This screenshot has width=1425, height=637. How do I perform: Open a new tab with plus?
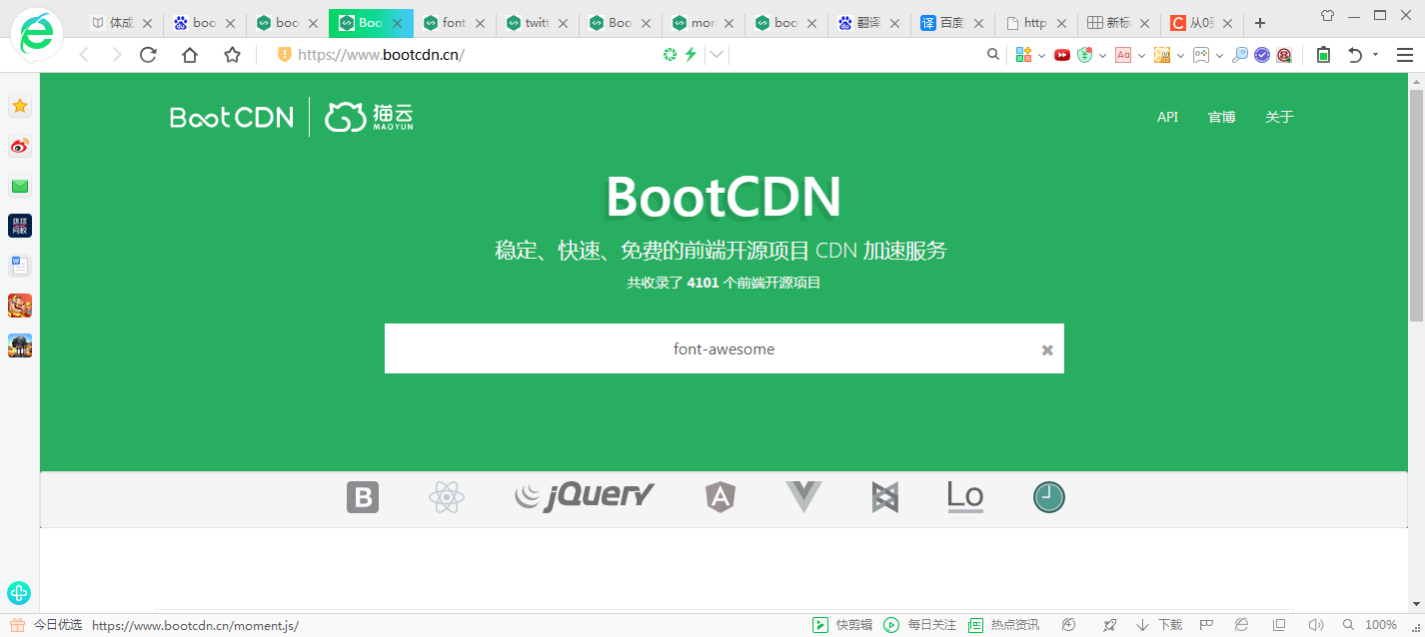pos(1259,22)
